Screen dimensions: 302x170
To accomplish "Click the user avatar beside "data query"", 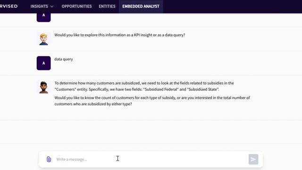I will coord(44,63).
